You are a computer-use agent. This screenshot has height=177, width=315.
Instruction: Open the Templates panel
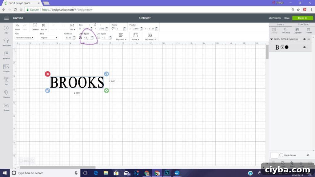pos(6,42)
